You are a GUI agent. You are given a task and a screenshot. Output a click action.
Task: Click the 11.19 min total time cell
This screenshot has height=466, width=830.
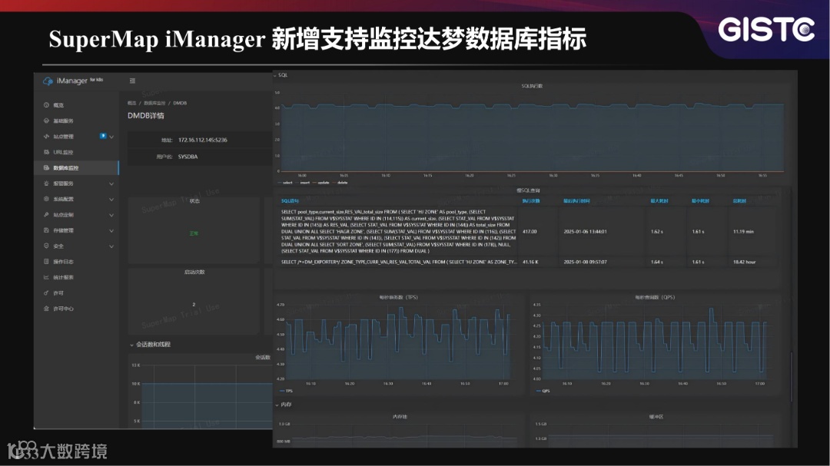(x=744, y=232)
